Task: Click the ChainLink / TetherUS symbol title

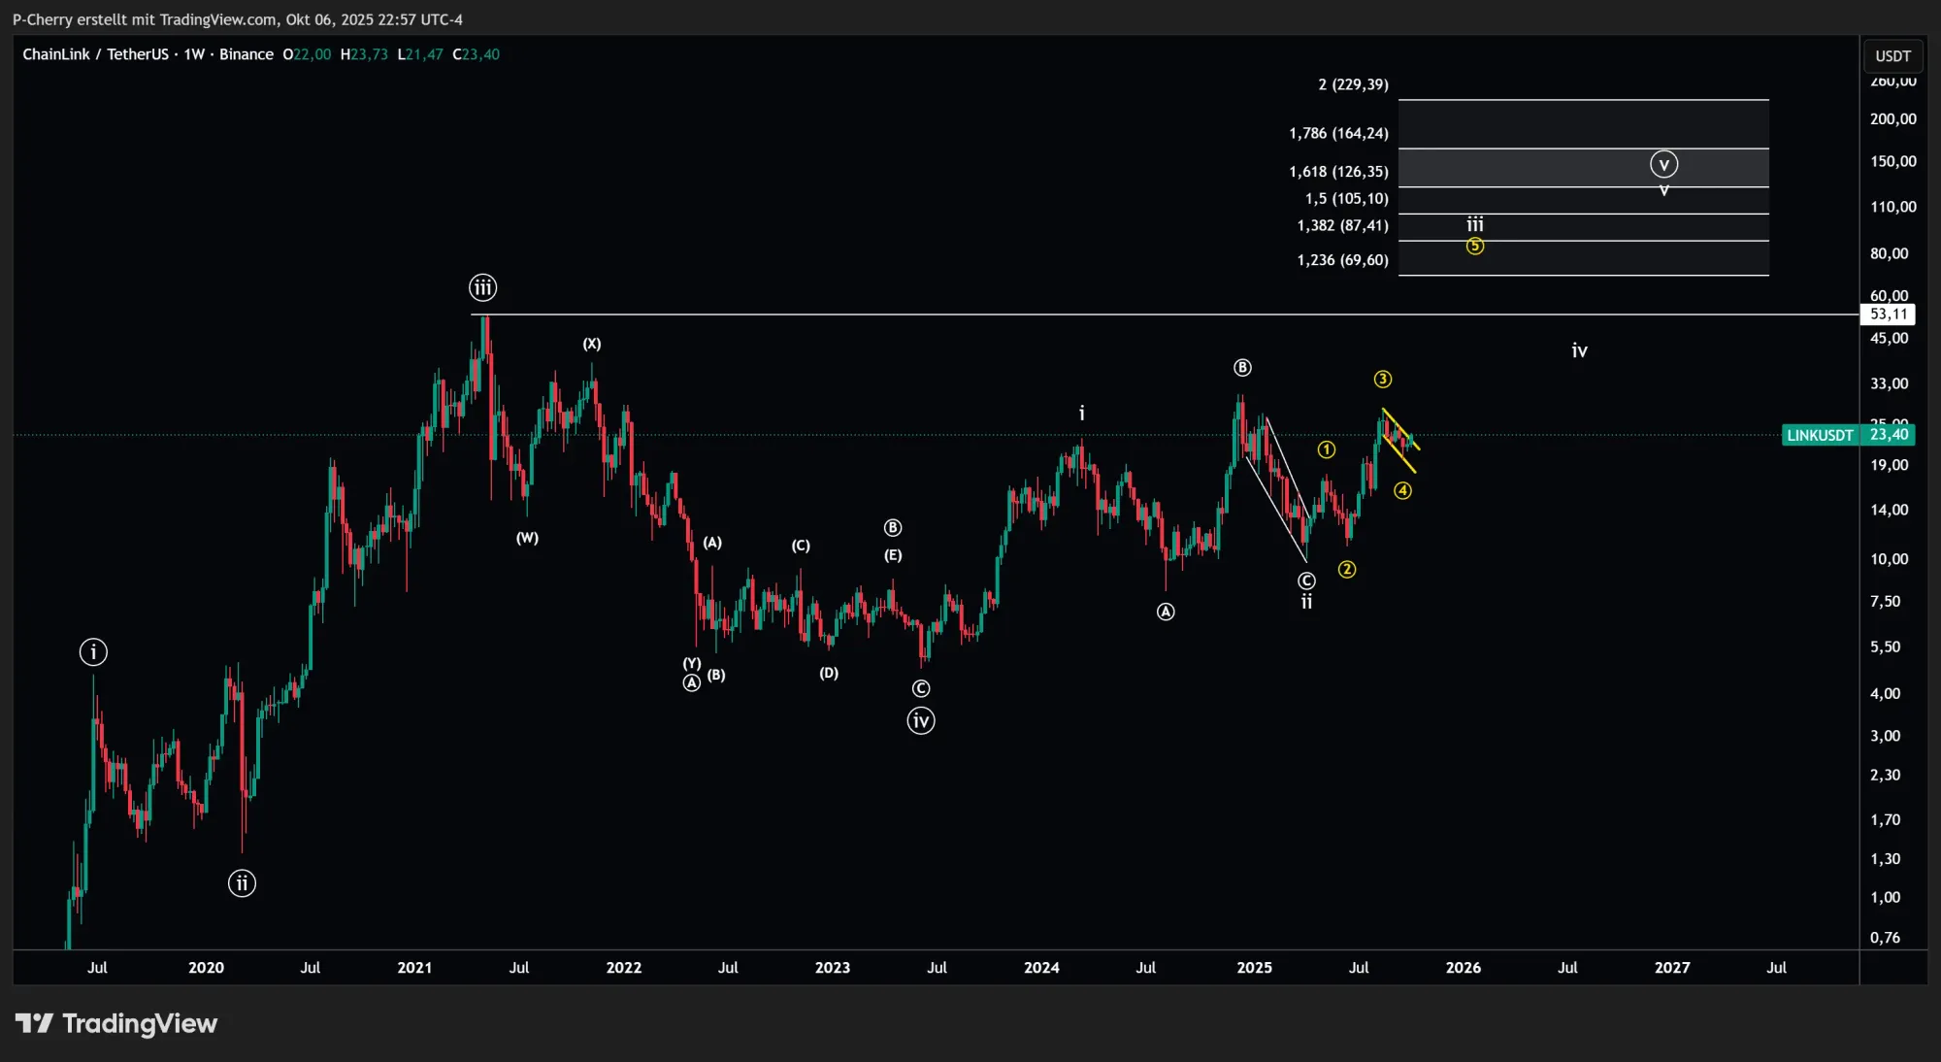Action: tap(95, 54)
